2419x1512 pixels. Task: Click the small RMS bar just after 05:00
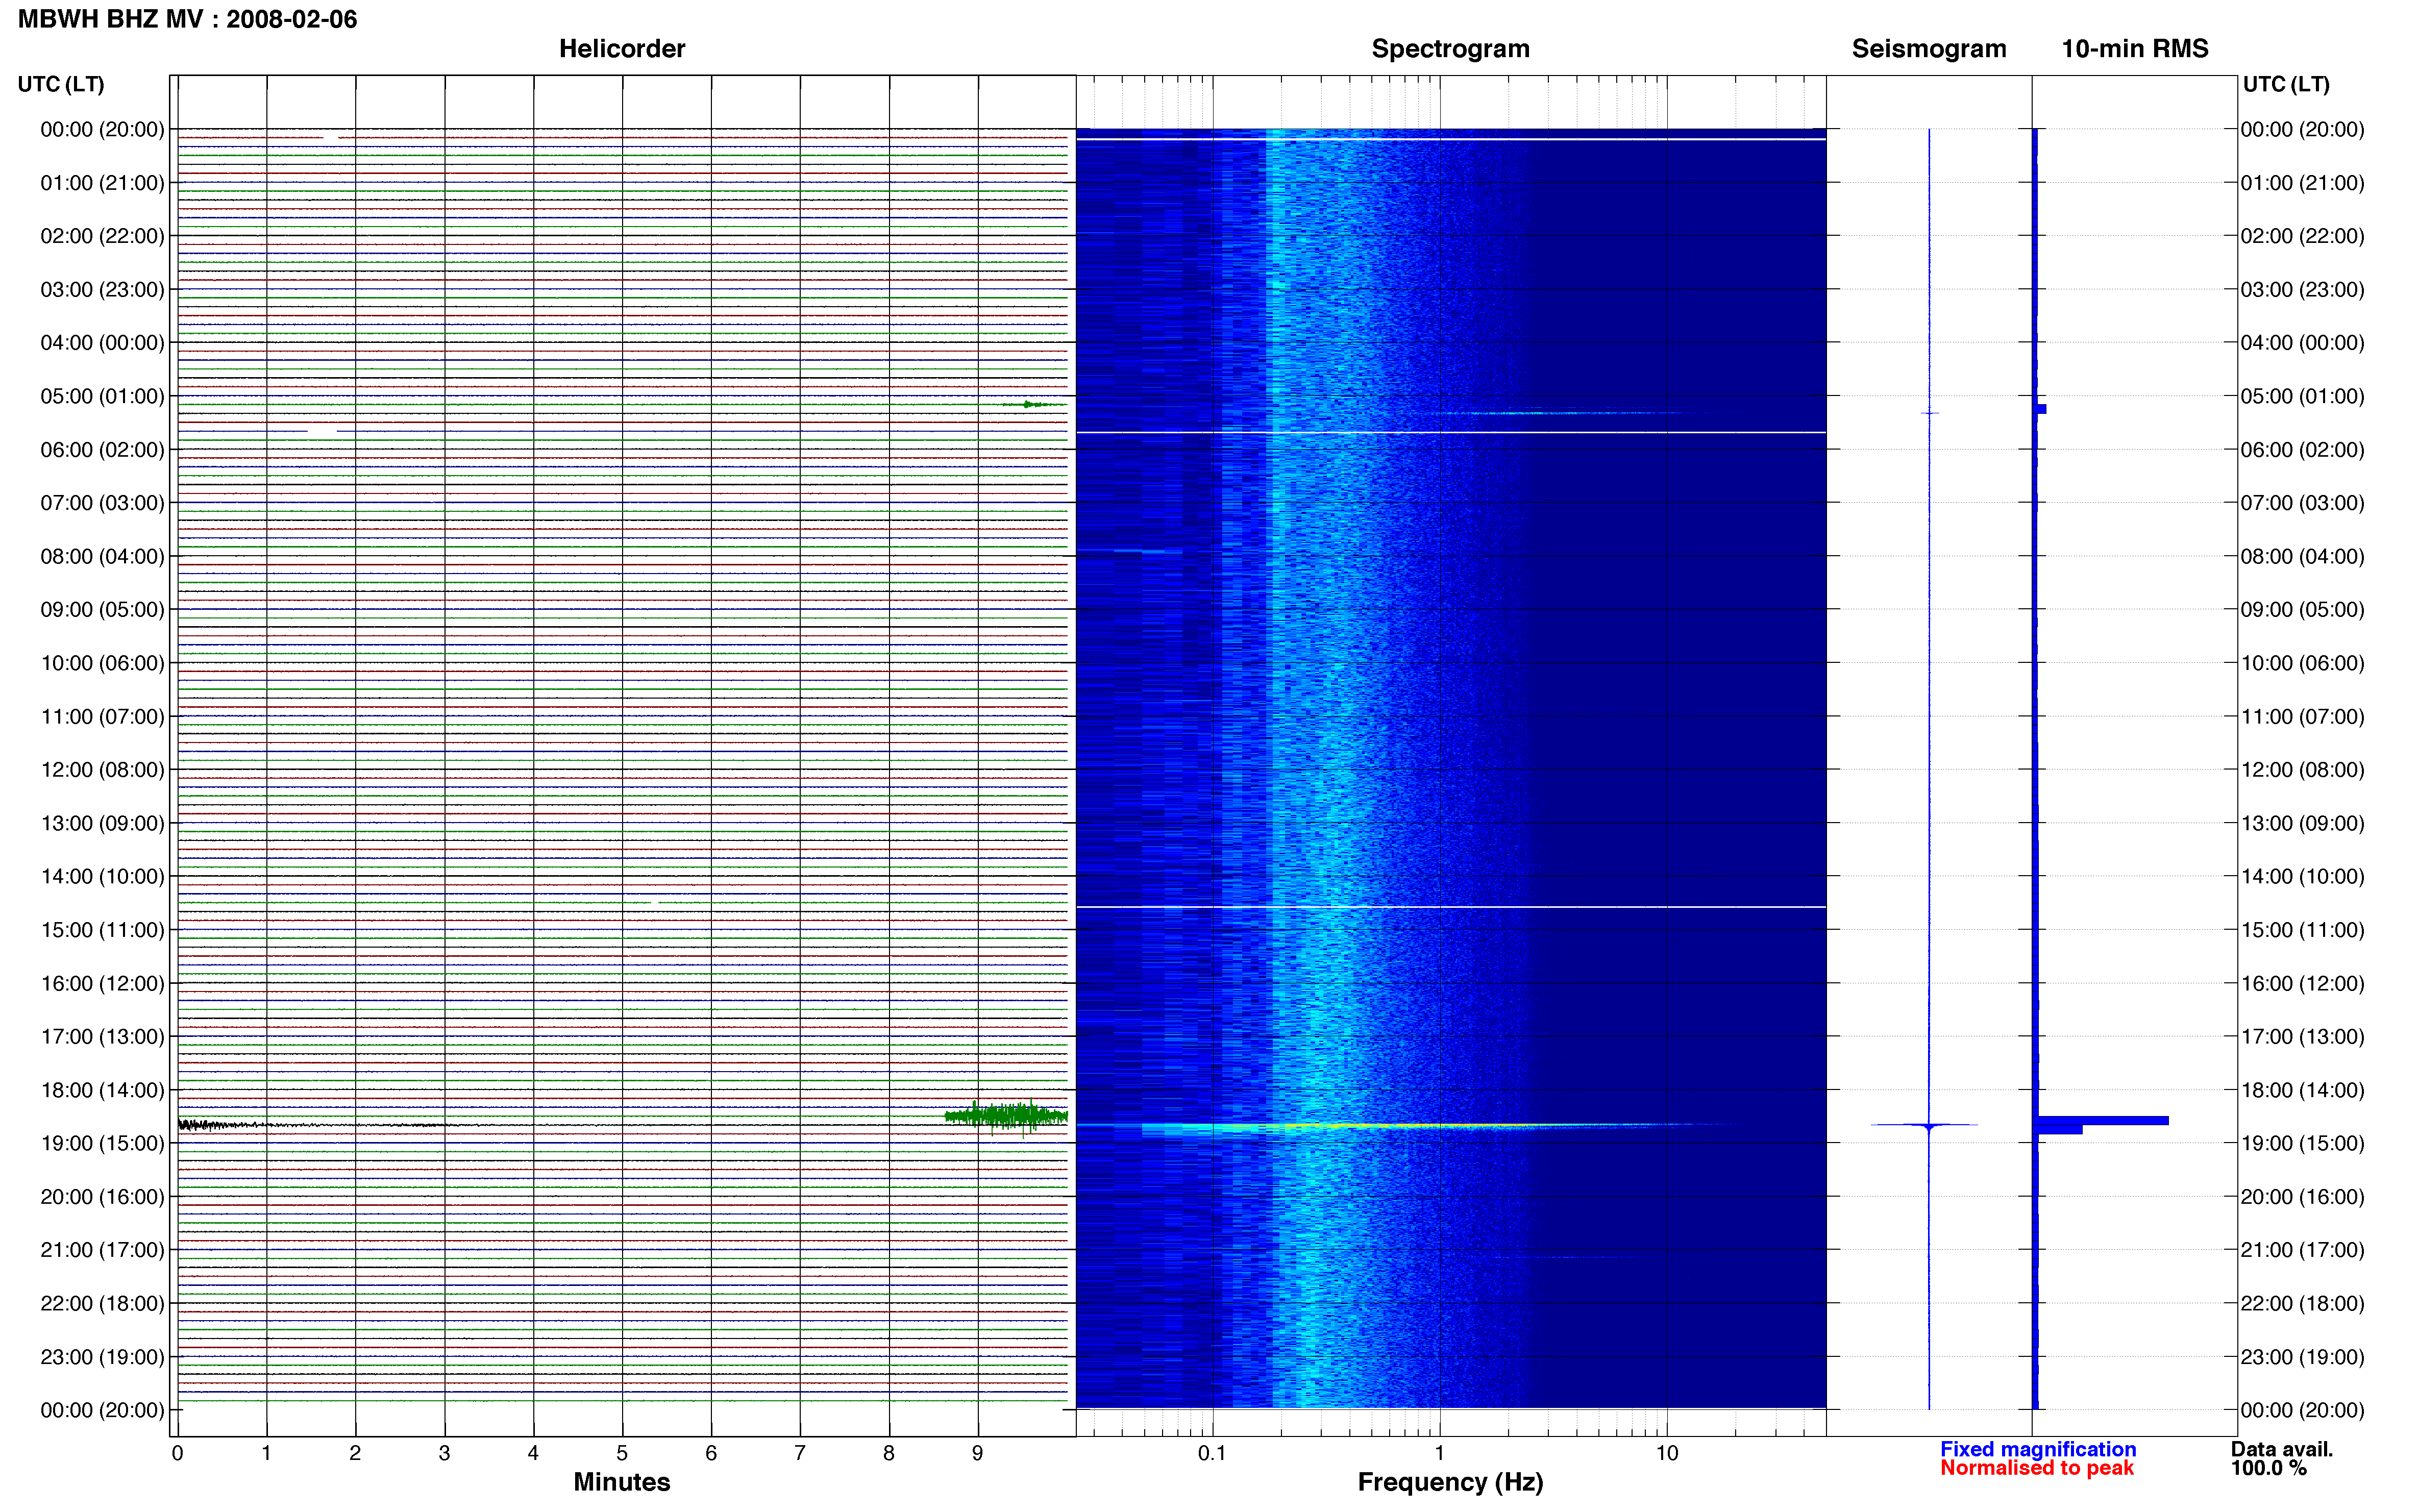[x=2041, y=409]
